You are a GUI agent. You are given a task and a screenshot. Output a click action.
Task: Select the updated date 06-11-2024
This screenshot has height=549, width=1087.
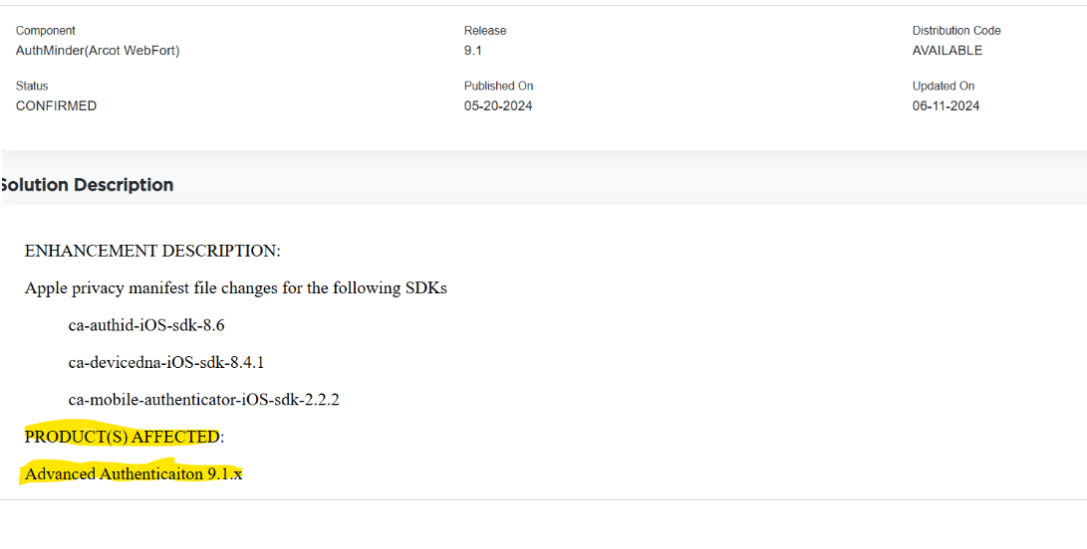point(947,106)
